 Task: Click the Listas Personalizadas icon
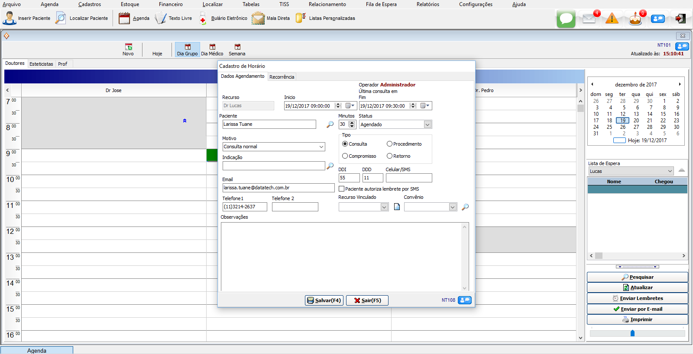click(301, 18)
